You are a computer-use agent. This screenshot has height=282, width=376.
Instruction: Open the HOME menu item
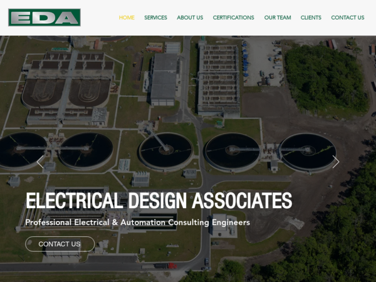[x=127, y=18]
